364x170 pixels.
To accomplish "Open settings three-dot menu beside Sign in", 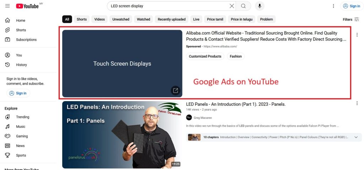I will point(333,6).
